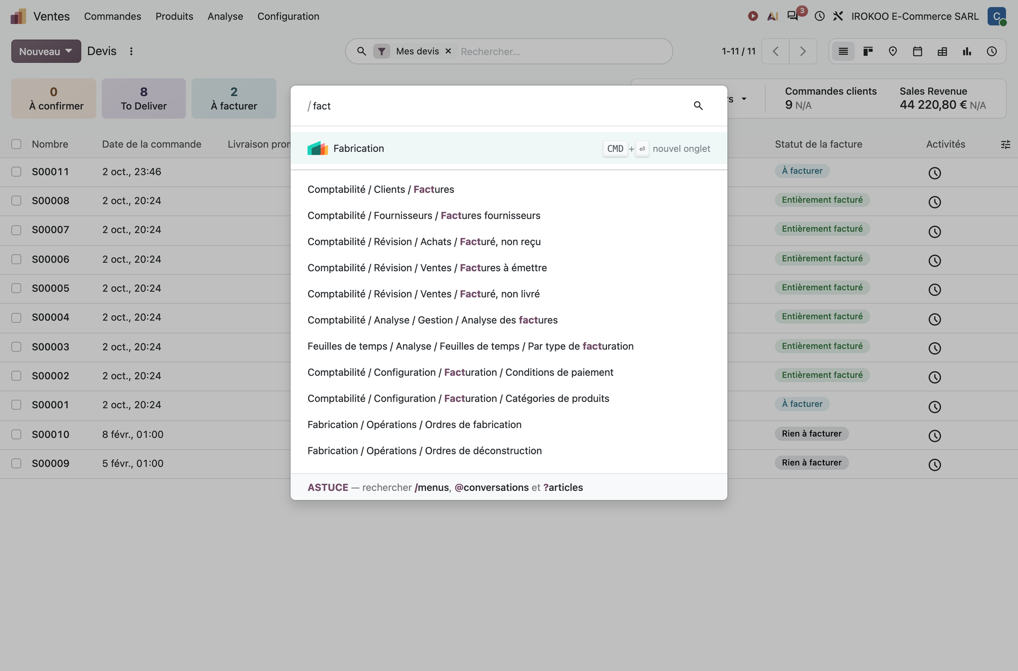Switch to pivot table view

(x=942, y=51)
